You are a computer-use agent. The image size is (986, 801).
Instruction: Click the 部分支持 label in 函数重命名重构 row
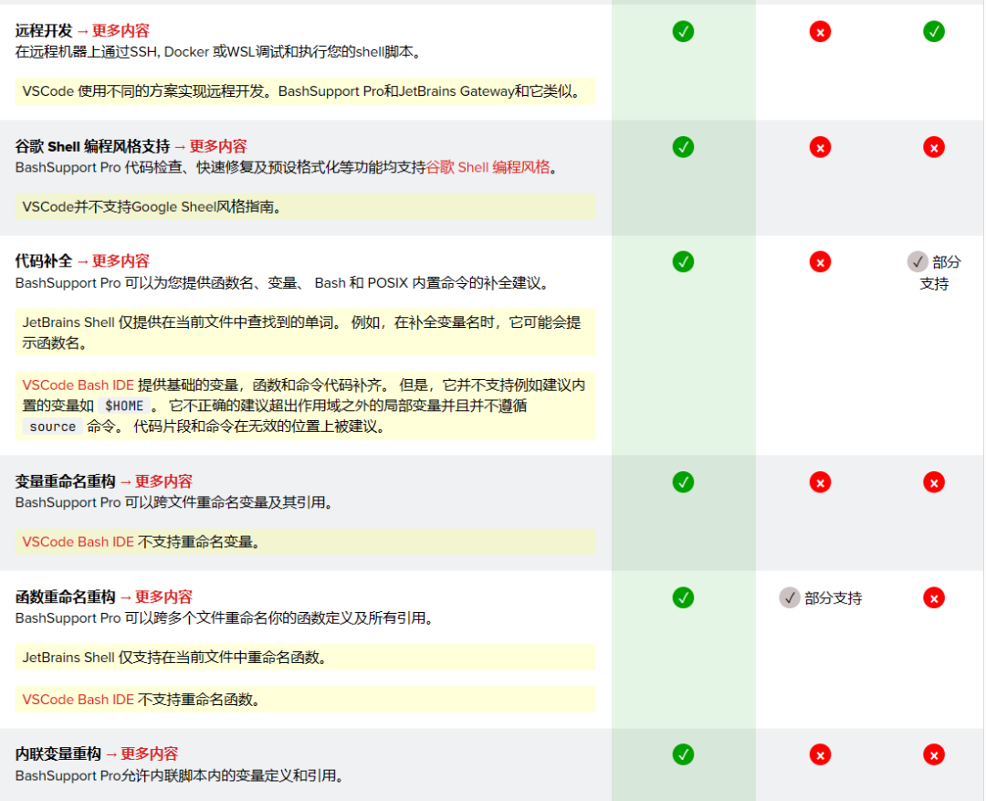click(x=834, y=597)
